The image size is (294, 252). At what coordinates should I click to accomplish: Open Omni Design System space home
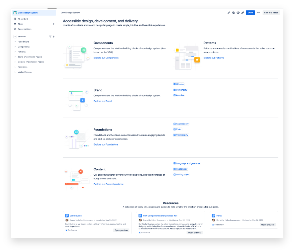click(34, 13)
